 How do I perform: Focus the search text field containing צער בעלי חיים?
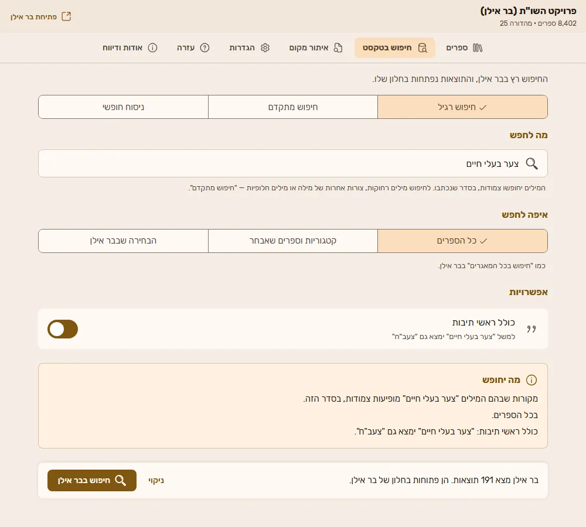(x=293, y=163)
